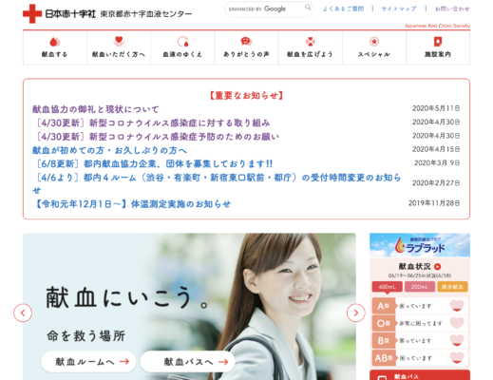Click the ラブラッド banner

420,245
